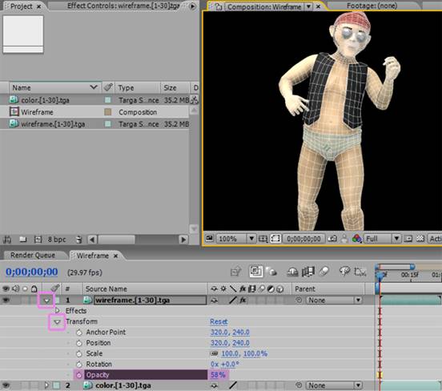The image size is (442, 391).
Task: Click the Scale constrain proportions link
Action: (215, 354)
